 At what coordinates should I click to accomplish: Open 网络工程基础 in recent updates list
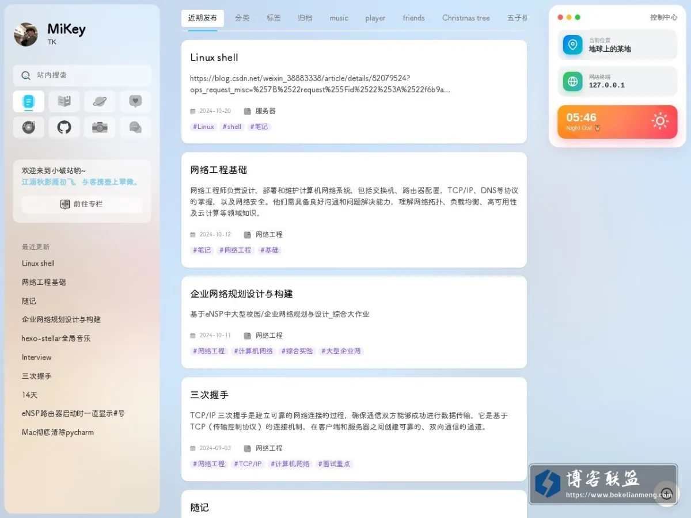(44, 283)
